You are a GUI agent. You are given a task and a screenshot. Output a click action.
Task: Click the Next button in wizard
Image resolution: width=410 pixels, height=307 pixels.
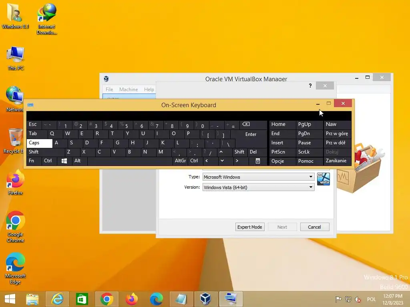point(282,227)
